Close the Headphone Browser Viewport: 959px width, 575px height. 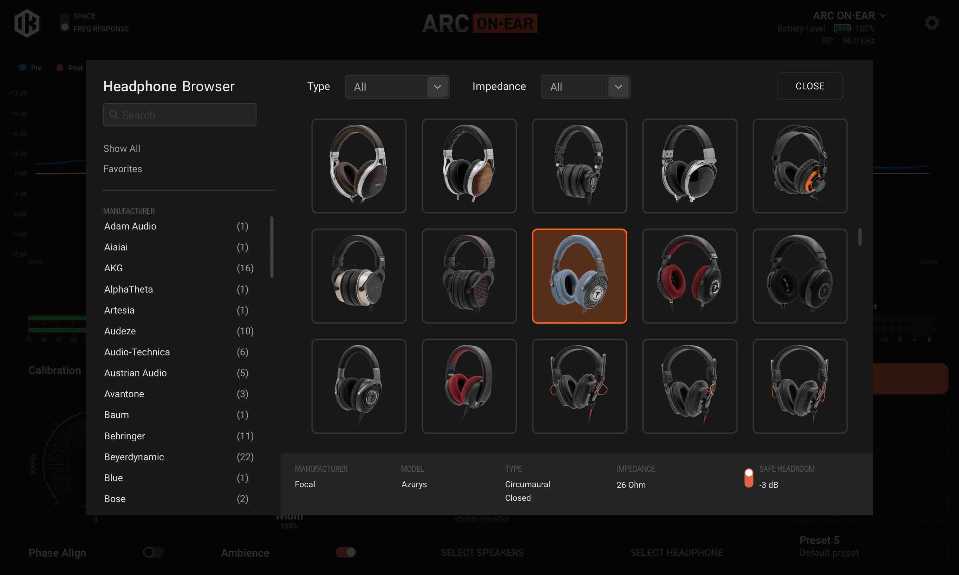click(810, 86)
